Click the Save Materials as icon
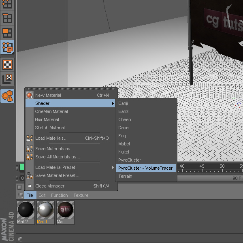This screenshot has width=243, height=243. pyautogui.click(x=30, y=149)
